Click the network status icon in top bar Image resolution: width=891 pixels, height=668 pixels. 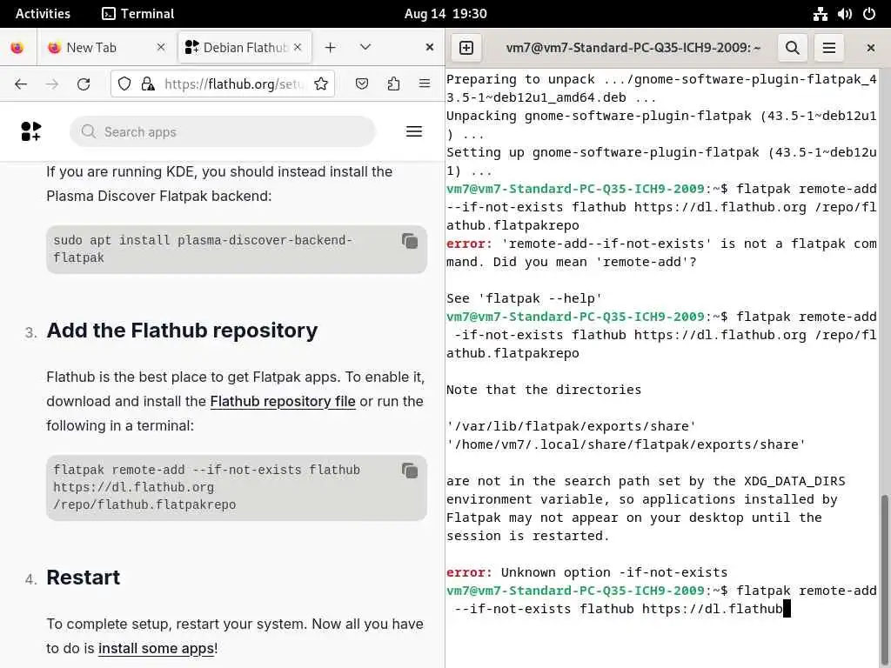[x=820, y=14]
